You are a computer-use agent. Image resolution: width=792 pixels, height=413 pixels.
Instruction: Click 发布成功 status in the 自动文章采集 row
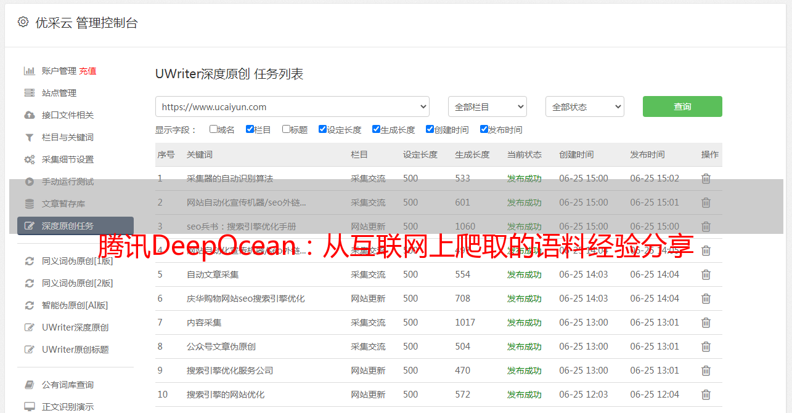click(525, 275)
